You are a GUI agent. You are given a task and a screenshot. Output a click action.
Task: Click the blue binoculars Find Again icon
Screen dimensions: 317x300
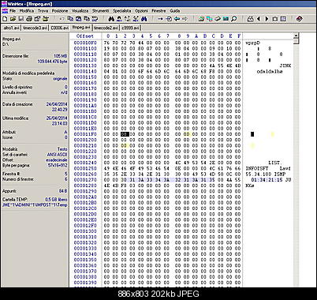click(144, 19)
